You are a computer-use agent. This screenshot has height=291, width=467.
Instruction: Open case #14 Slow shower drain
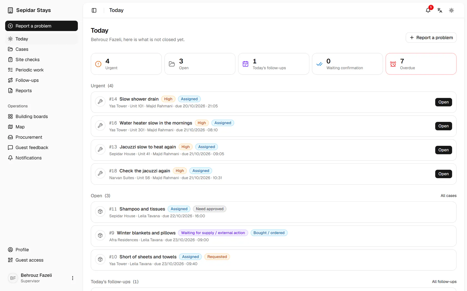click(443, 102)
